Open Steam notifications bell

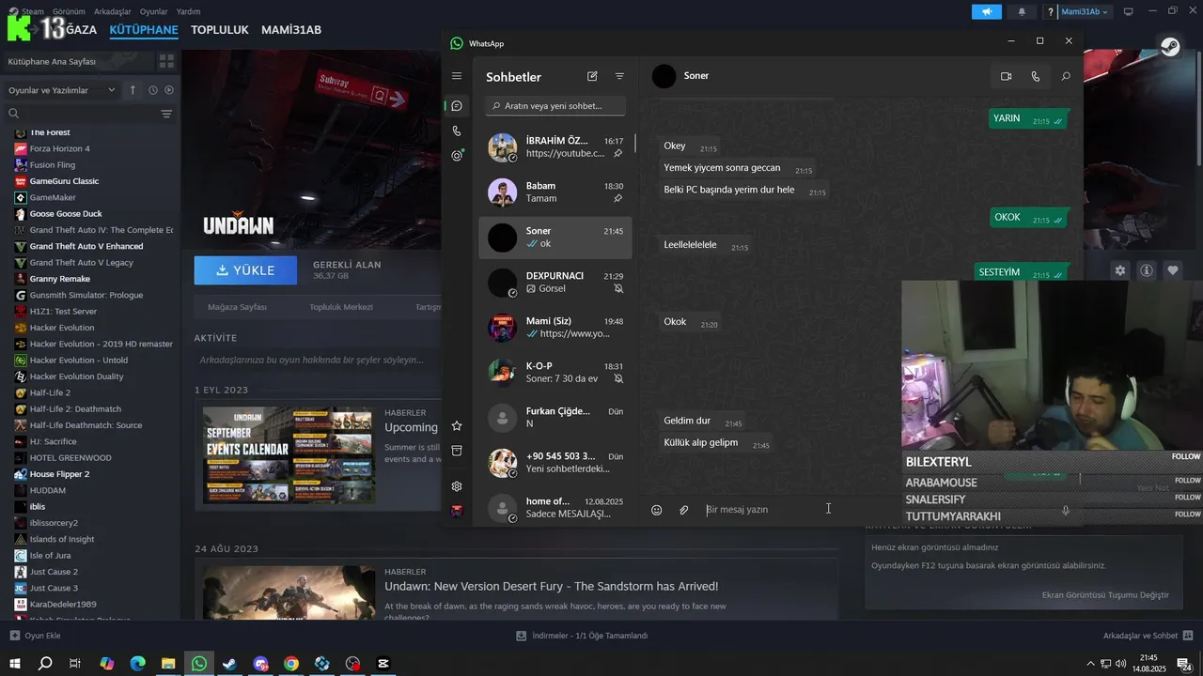pyautogui.click(x=1022, y=12)
